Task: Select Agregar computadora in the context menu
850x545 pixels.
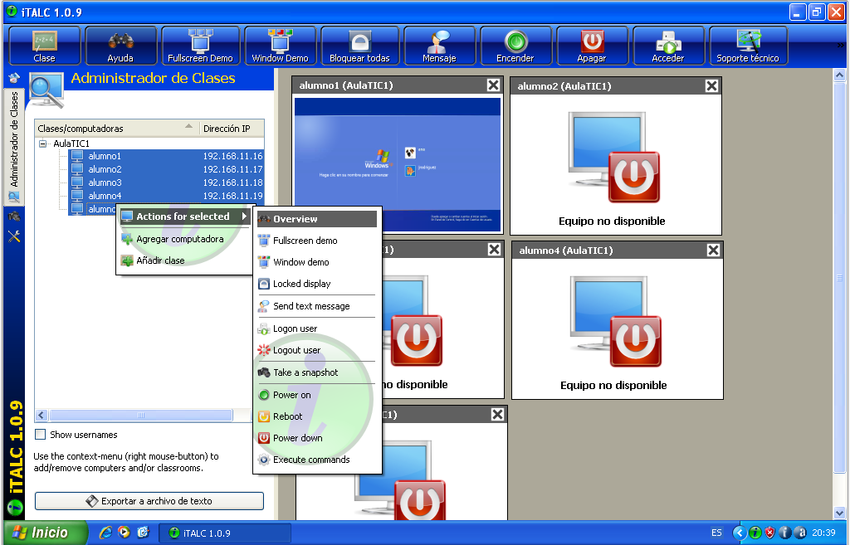Action: point(179,239)
